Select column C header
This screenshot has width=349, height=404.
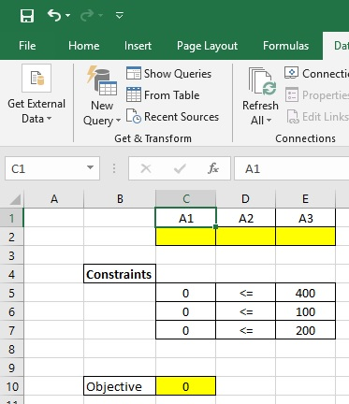click(186, 199)
